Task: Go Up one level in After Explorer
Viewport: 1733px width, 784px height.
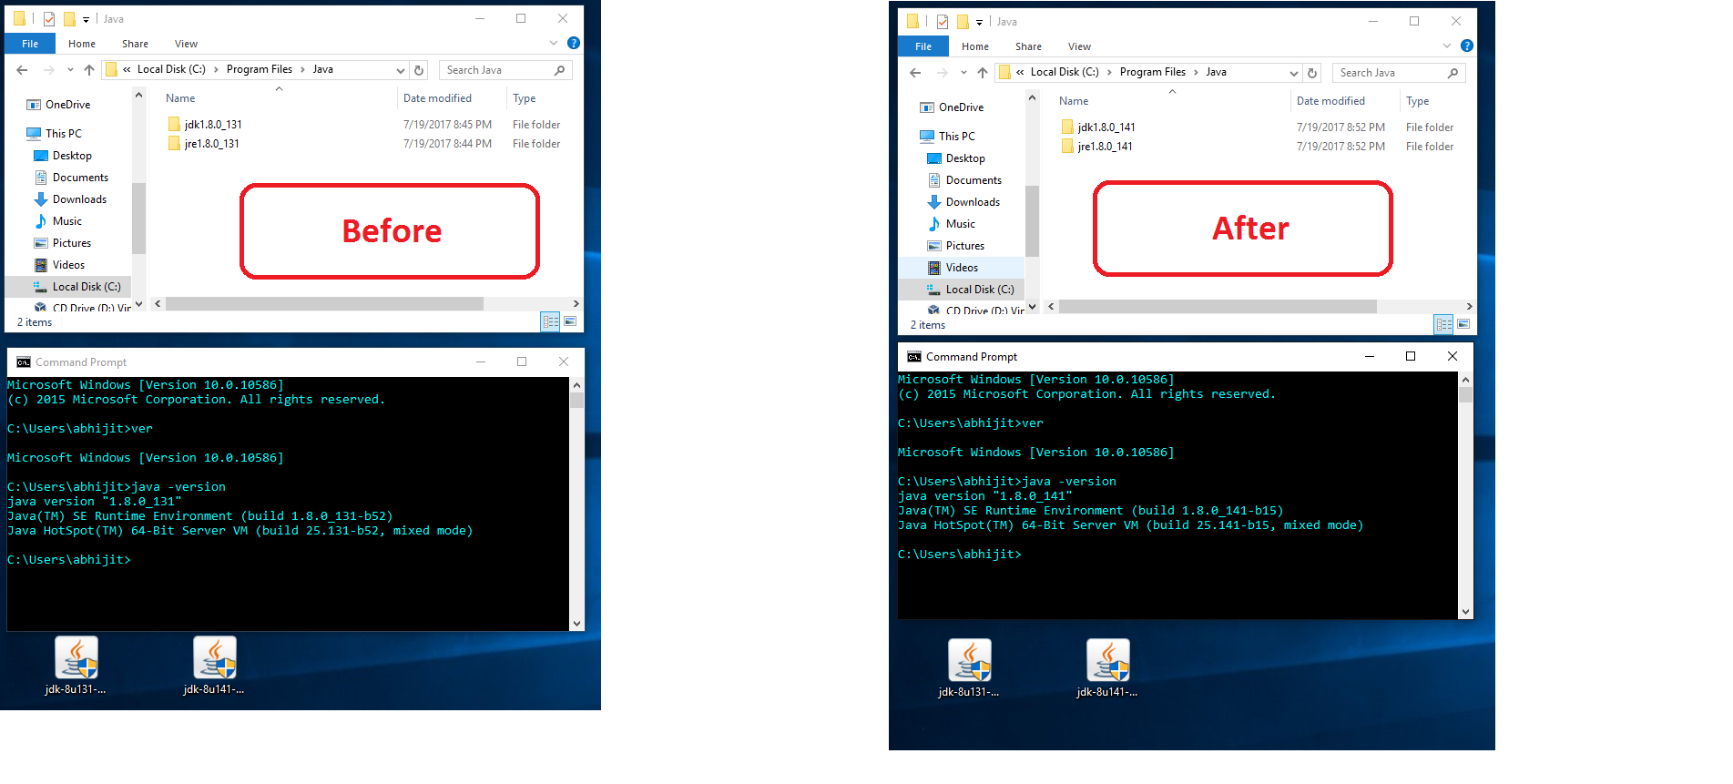Action: tap(983, 73)
